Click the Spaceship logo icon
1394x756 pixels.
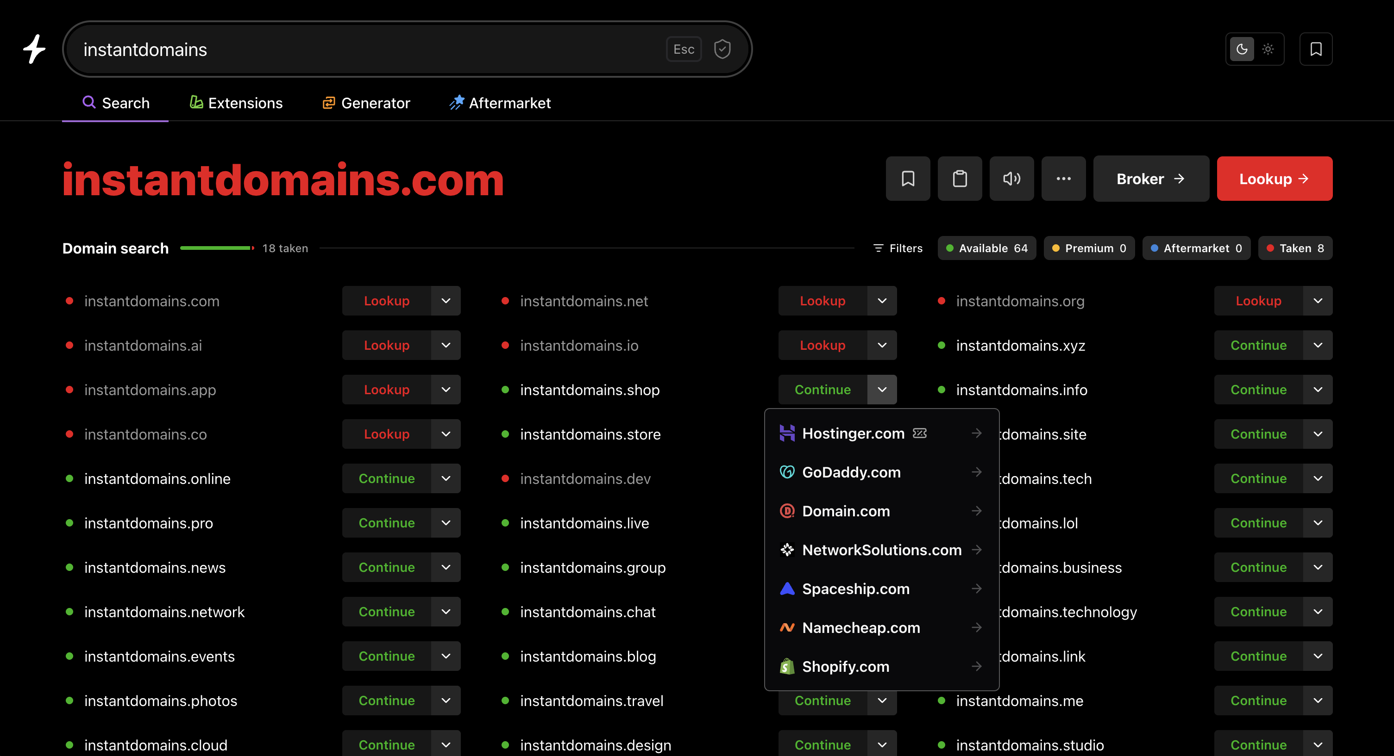(x=787, y=589)
